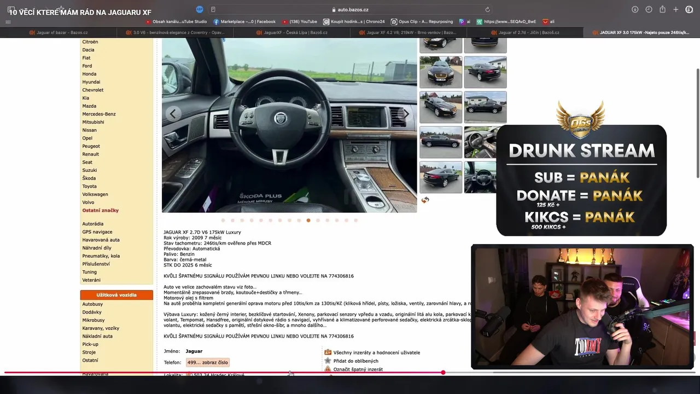Click the warning triangle icon
Image resolution: width=700 pixels, height=394 pixels.
(328, 369)
